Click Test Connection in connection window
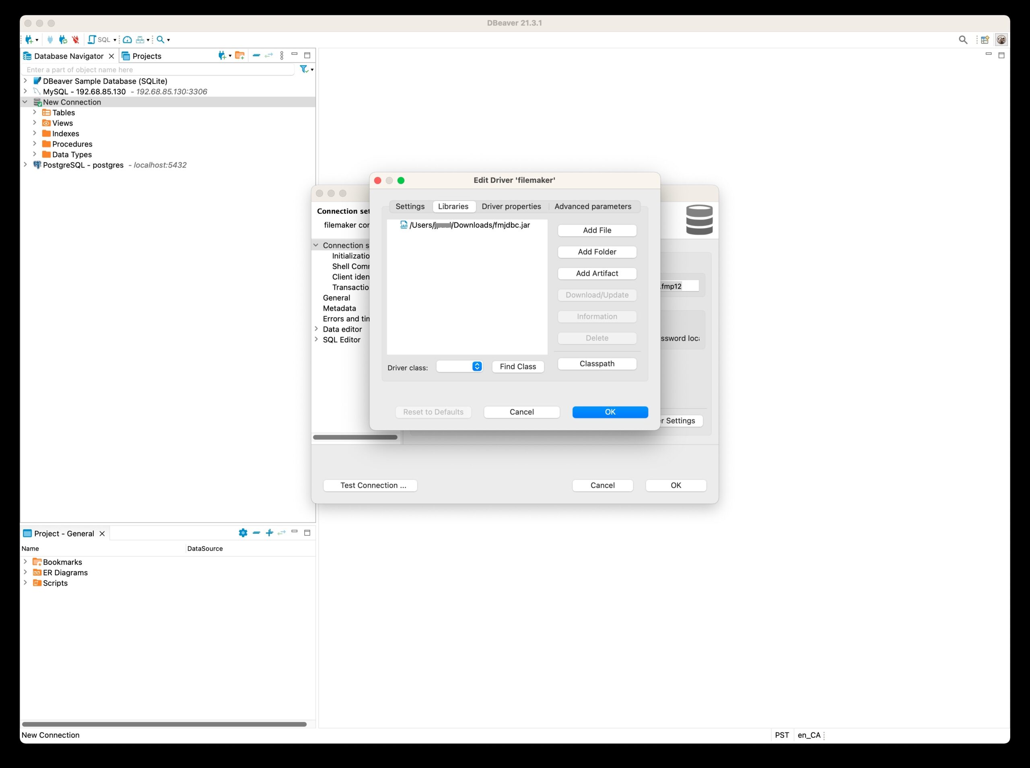This screenshot has width=1030, height=768. tap(370, 485)
